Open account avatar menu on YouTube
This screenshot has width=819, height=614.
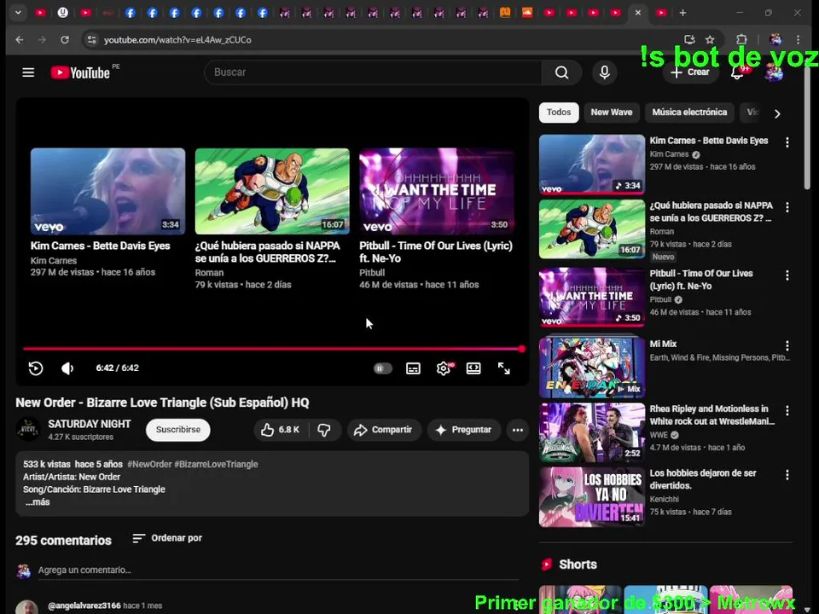(774, 72)
